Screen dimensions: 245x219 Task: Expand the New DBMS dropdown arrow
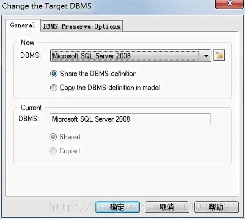tap(206, 56)
